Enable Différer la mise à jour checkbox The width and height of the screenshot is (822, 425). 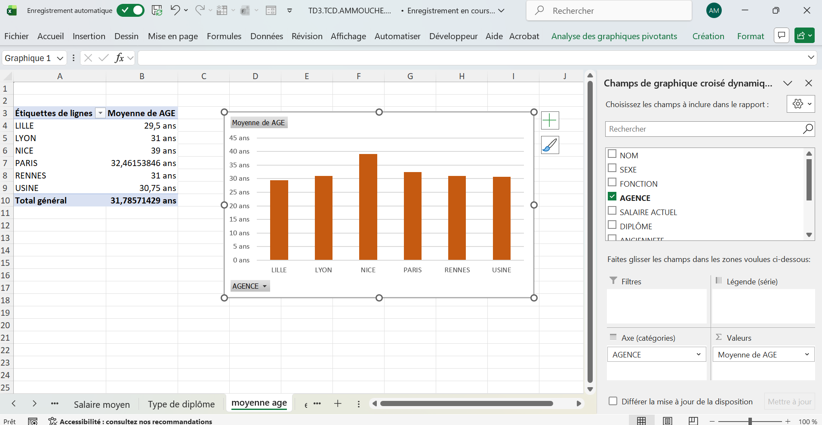[613, 401]
